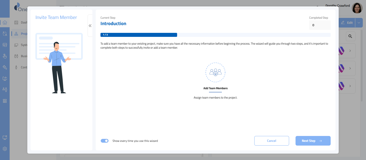Toggle 'Show every time you use this wizard'
The height and width of the screenshot is (160, 366).
[x=104, y=141]
